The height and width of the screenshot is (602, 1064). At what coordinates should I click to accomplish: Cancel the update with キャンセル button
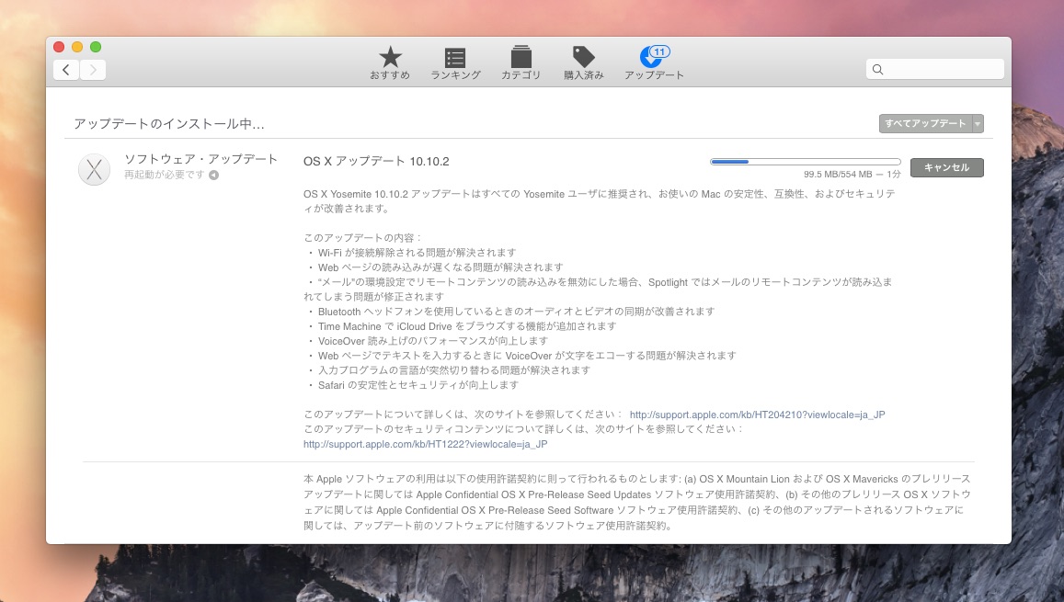pos(946,167)
